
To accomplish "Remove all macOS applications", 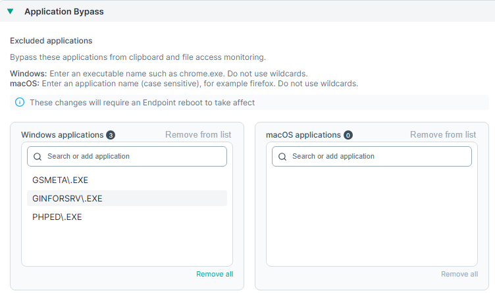I will click(x=459, y=274).
